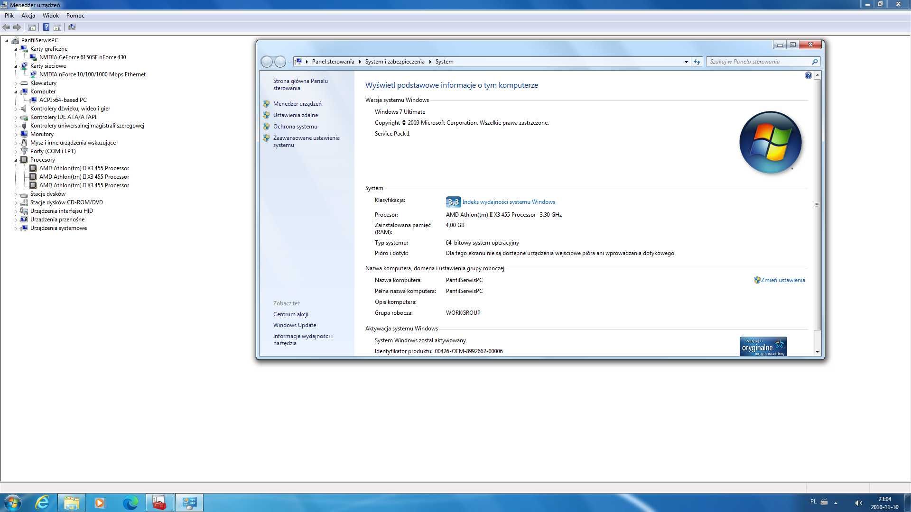This screenshot has height=512, width=911.
Task: Click Zmień ustawienia link
Action: click(783, 280)
